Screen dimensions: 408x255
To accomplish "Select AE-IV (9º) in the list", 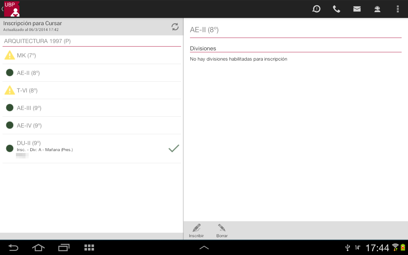I will point(92,126).
